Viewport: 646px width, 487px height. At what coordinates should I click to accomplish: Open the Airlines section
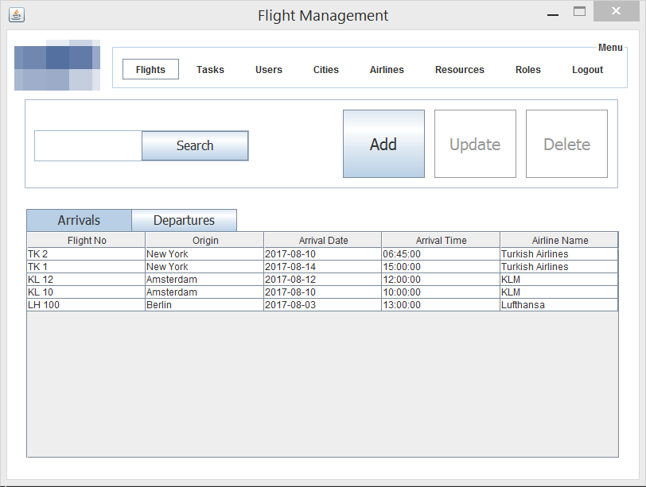point(387,69)
